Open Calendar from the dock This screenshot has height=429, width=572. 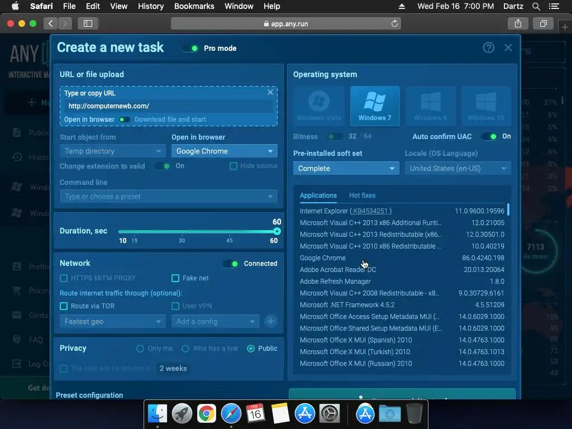tap(255, 414)
